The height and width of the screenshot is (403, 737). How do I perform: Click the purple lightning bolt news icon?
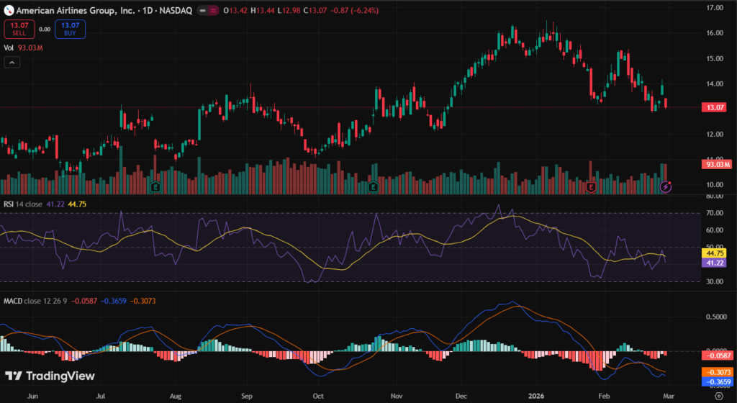(x=666, y=186)
